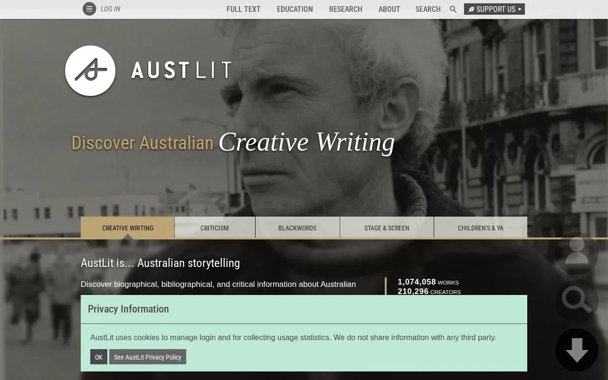Click the SUPPORT US button

coord(494,9)
